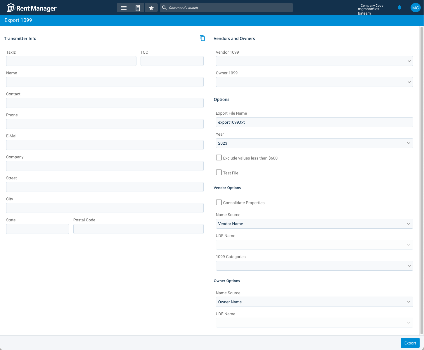Click the Command Launch search magnifier icon
The width and height of the screenshot is (424, 350).
164,8
